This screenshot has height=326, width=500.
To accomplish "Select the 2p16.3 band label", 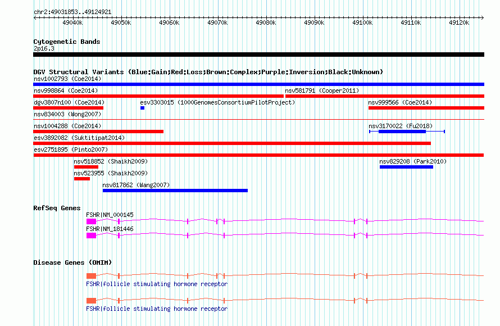I will [x=44, y=49].
